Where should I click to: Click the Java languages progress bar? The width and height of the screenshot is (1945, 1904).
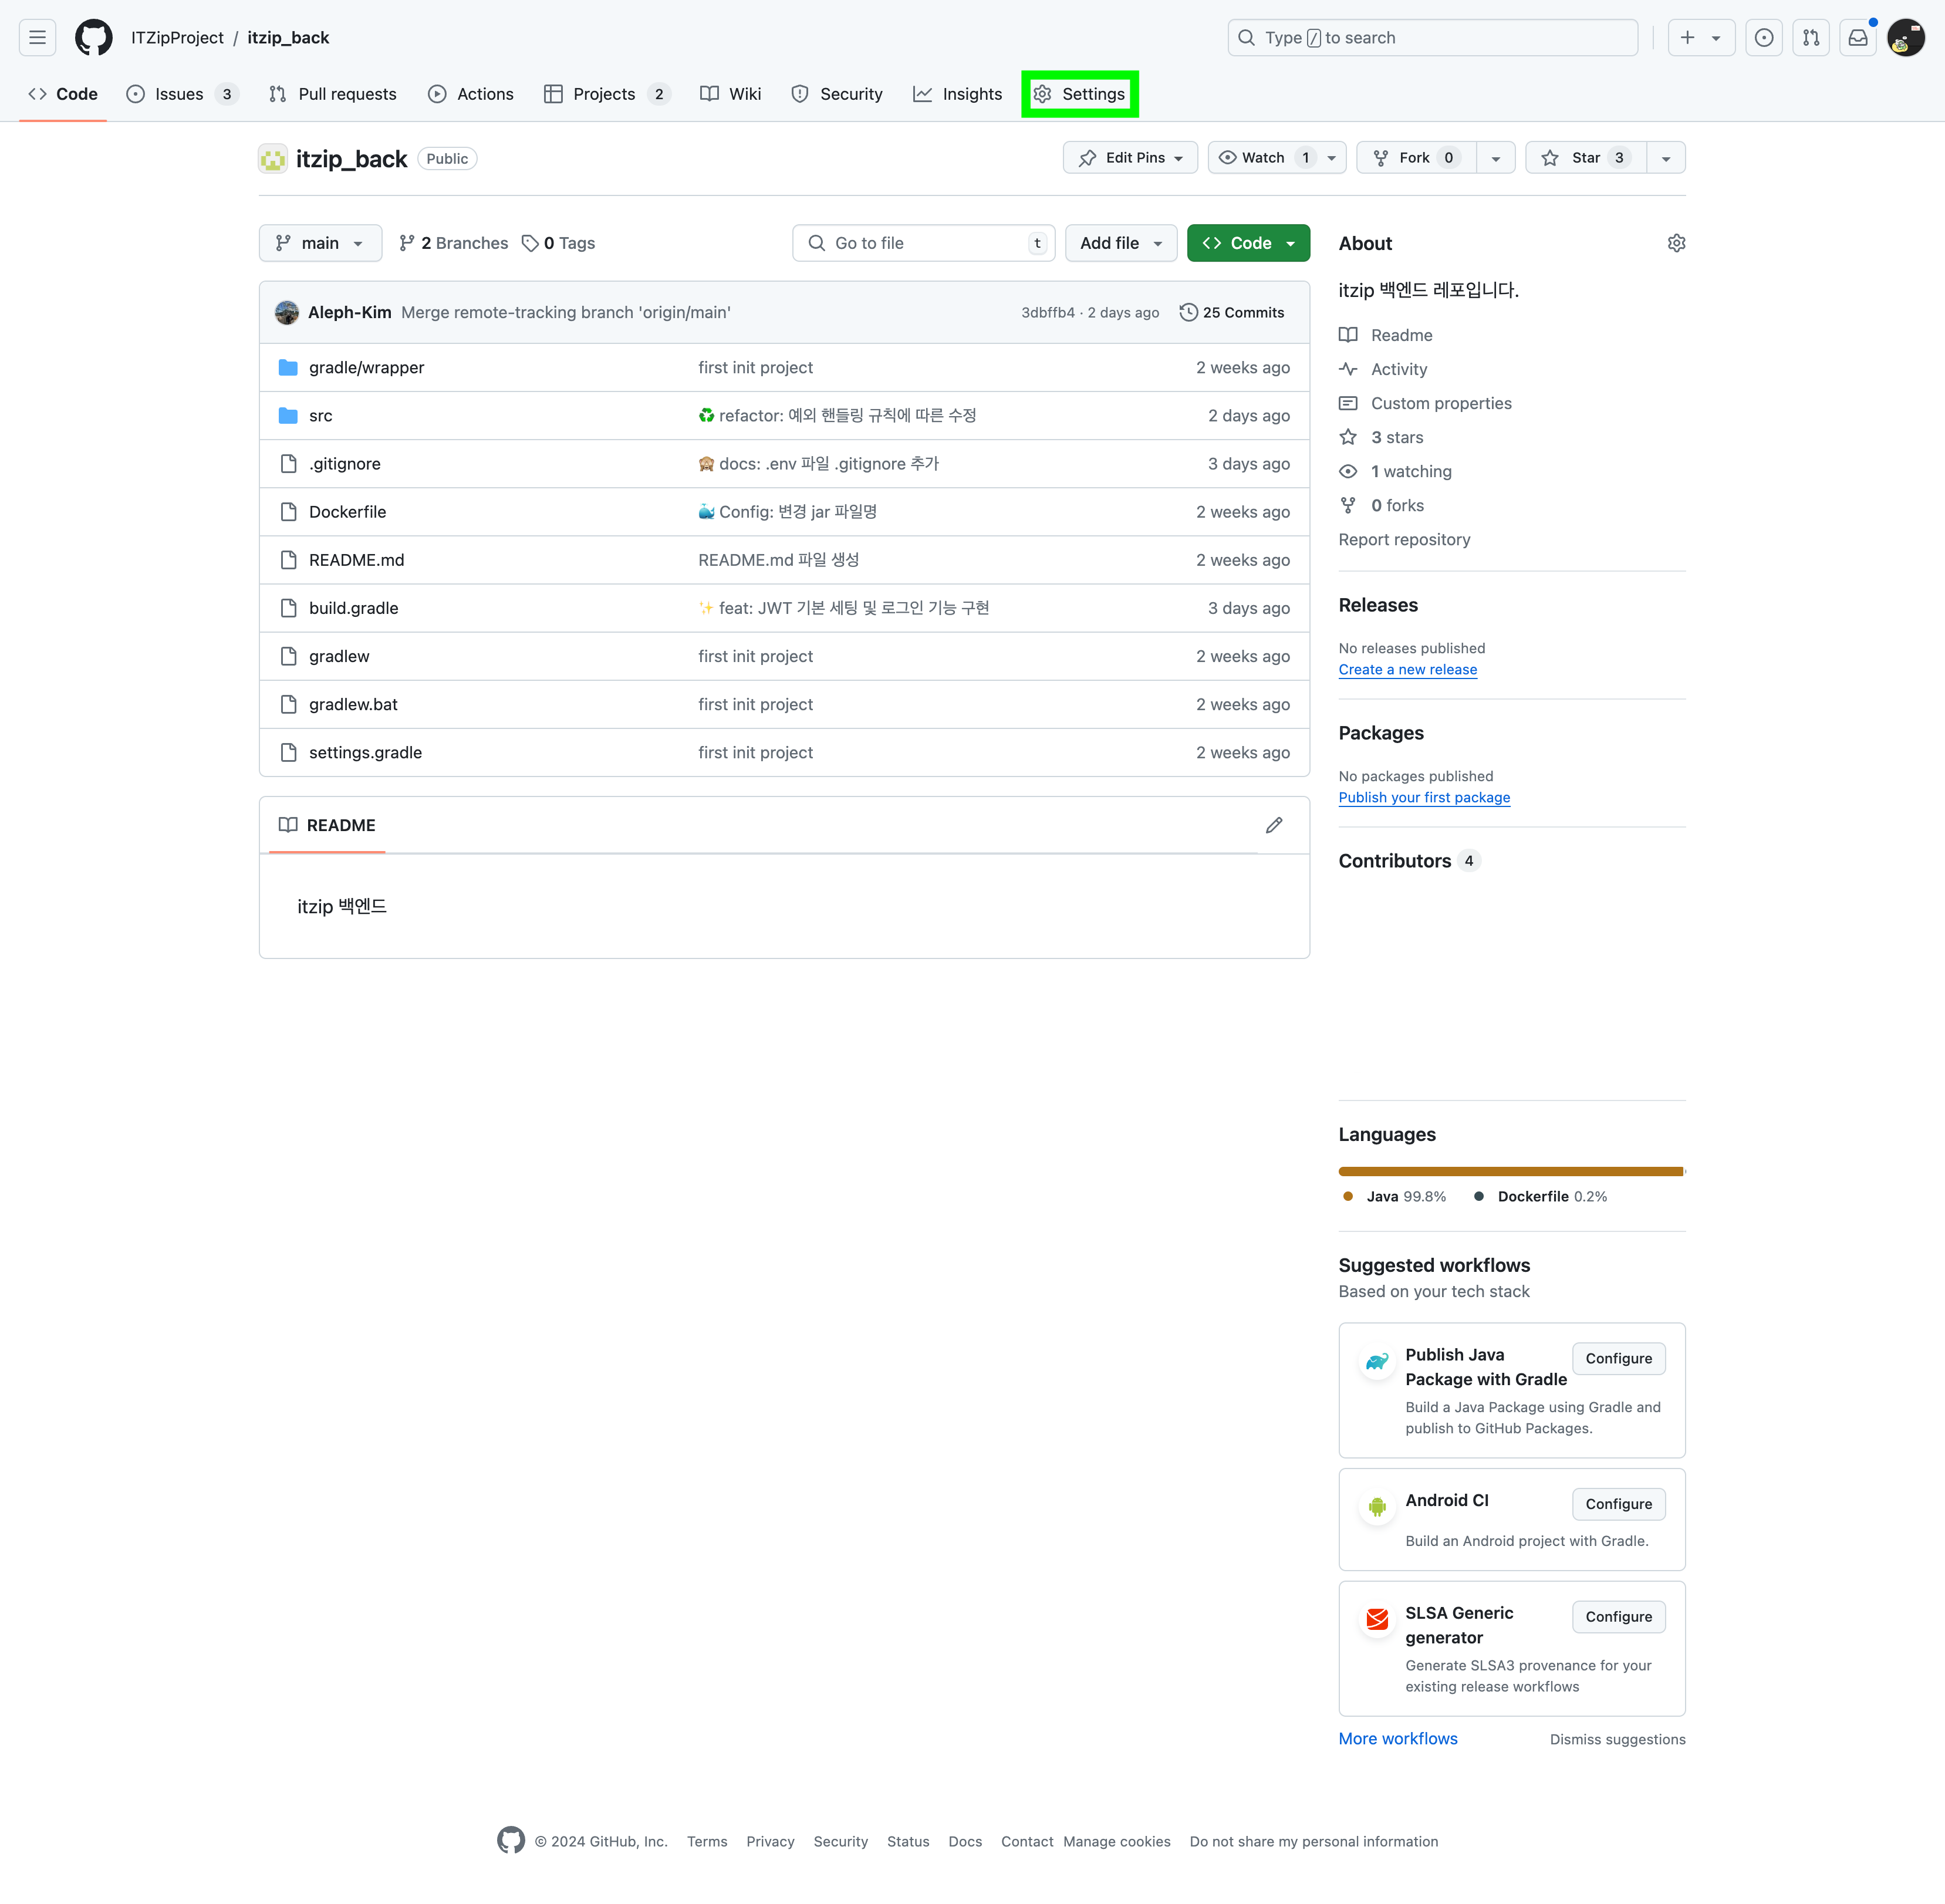click(x=1510, y=1171)
